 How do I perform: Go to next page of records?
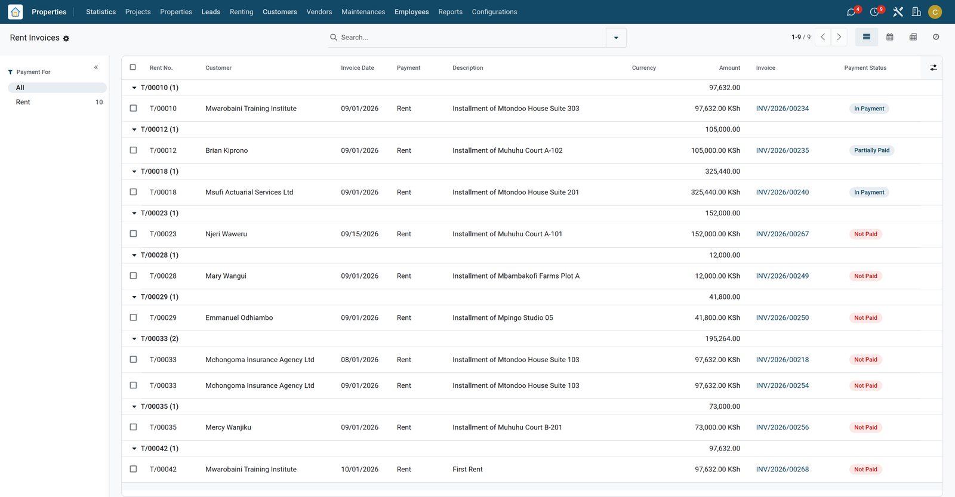(839, 37)
